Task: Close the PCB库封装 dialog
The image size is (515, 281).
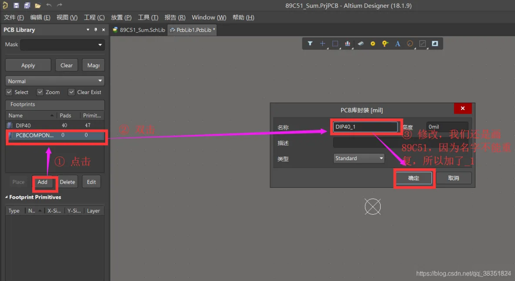Action: 463,108
